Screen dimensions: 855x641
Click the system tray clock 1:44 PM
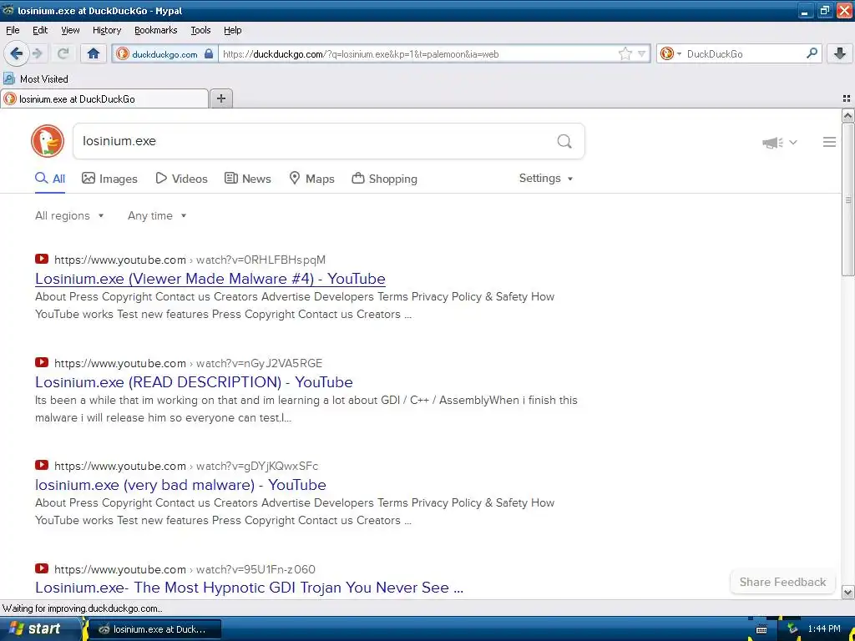point(824,629)
